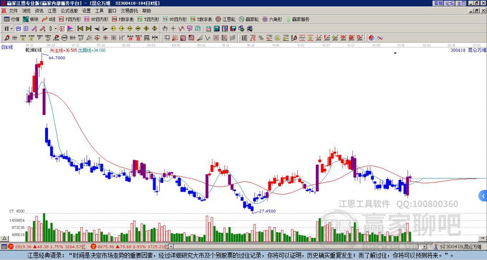Click the 1459854 volume axis value
The width and height of the screenshot is (487, 260).
[17, 221]
